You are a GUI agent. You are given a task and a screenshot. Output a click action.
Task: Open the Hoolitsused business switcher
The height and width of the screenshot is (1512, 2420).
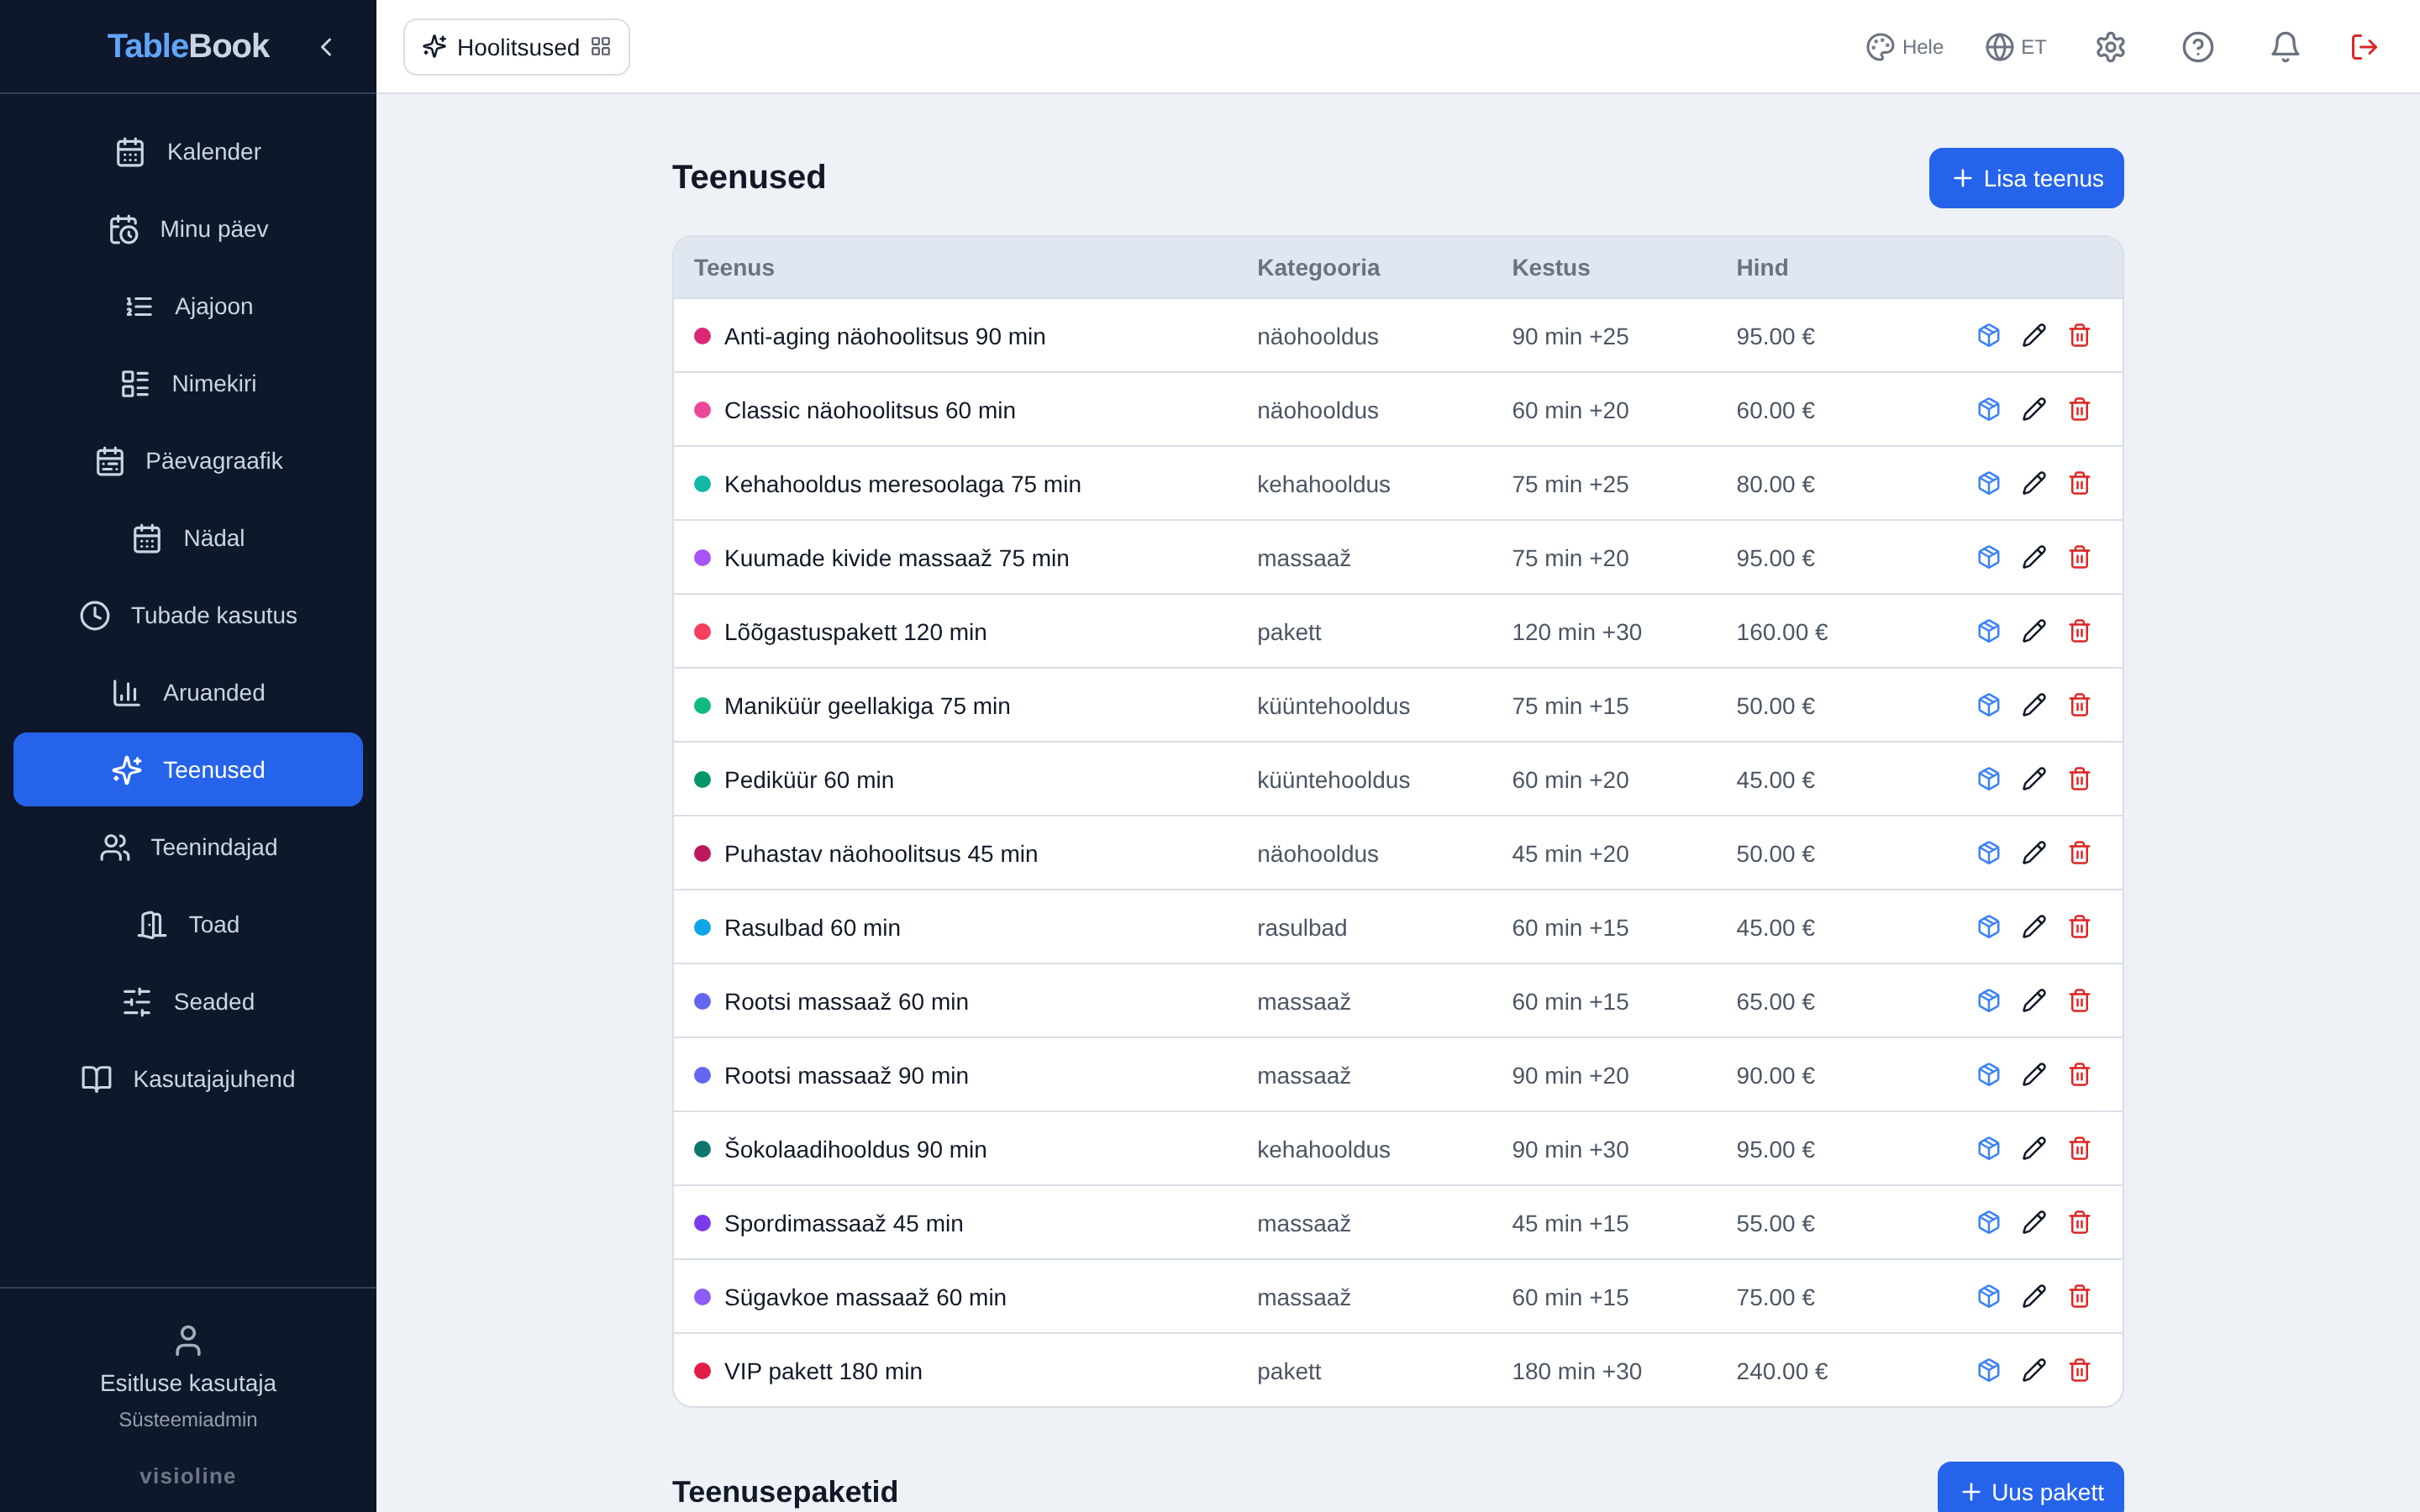point(516,47)
